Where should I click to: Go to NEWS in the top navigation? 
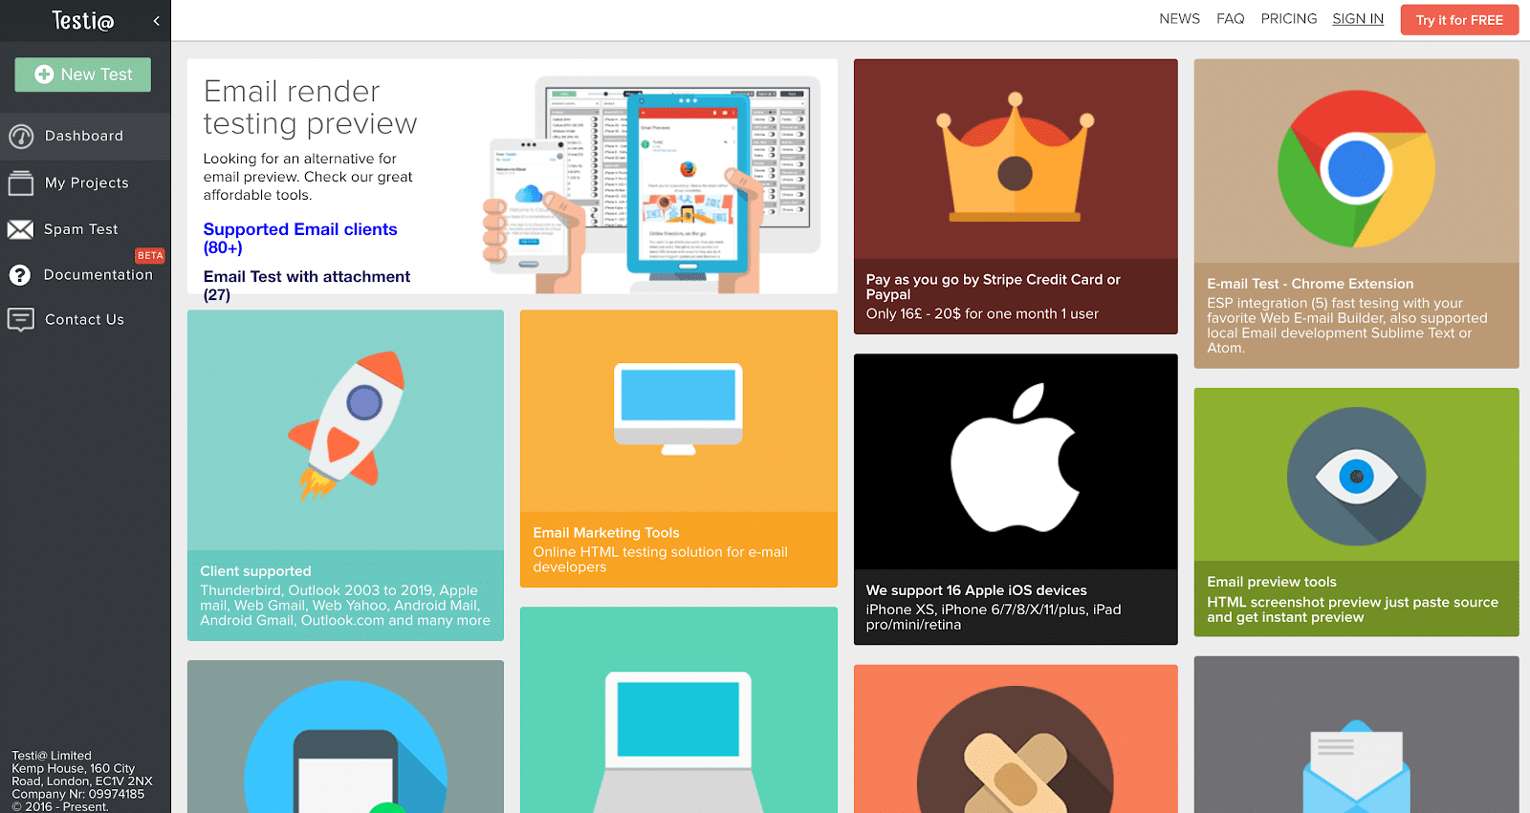tap(1179, 19)
